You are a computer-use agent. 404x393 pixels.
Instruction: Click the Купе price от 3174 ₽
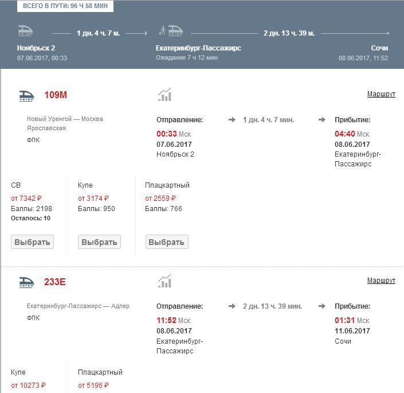click(93, 199)
